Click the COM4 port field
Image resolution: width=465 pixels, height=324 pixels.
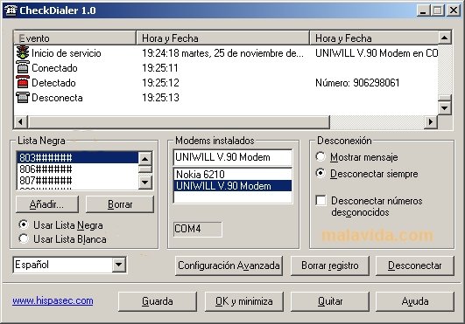(198, 229)
